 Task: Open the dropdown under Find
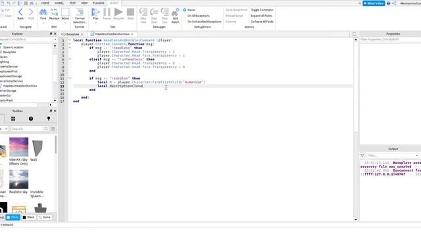(43, 23)
